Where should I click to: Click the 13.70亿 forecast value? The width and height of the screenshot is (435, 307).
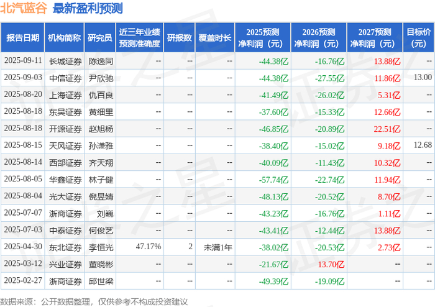(331, 264)
